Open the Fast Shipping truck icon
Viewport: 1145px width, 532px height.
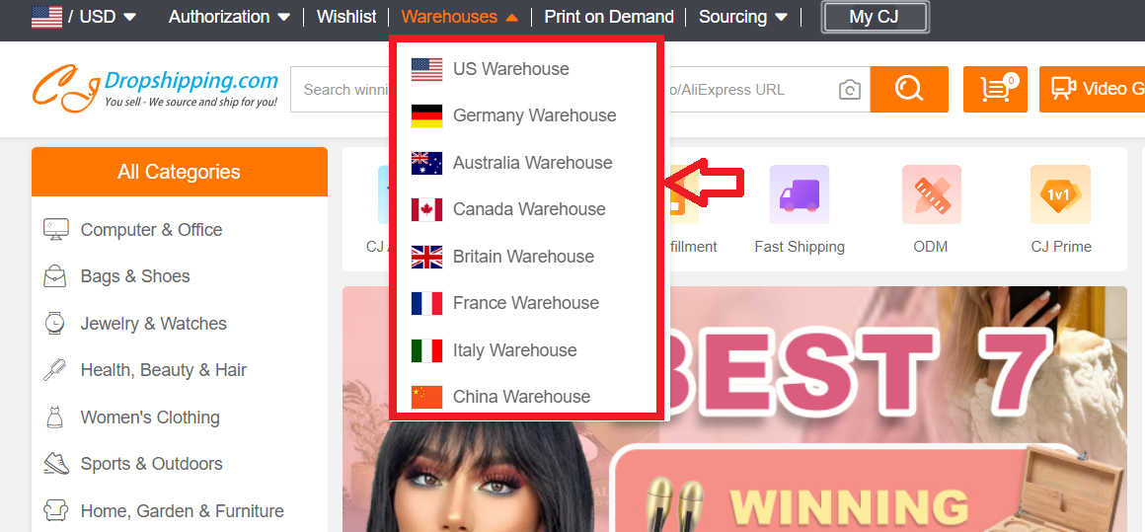799,194
